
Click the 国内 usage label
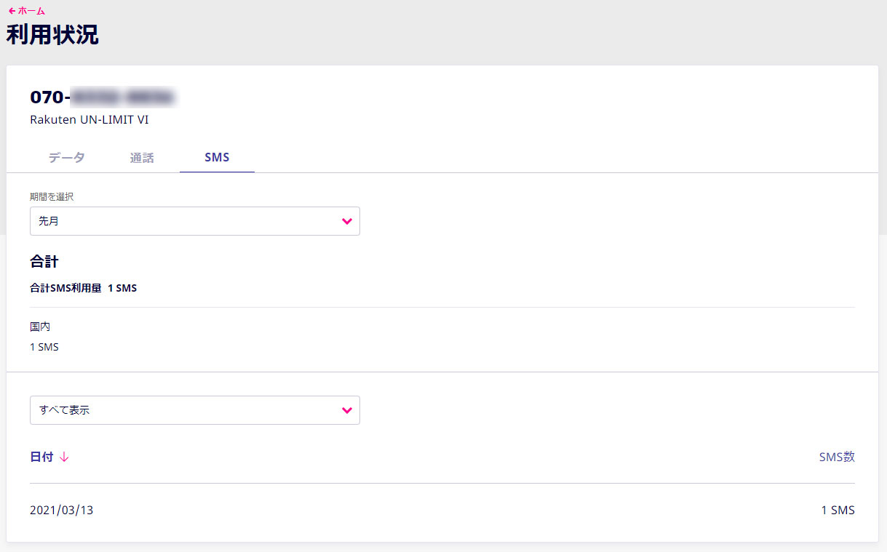pyautogui.click(x=40, y=327)
